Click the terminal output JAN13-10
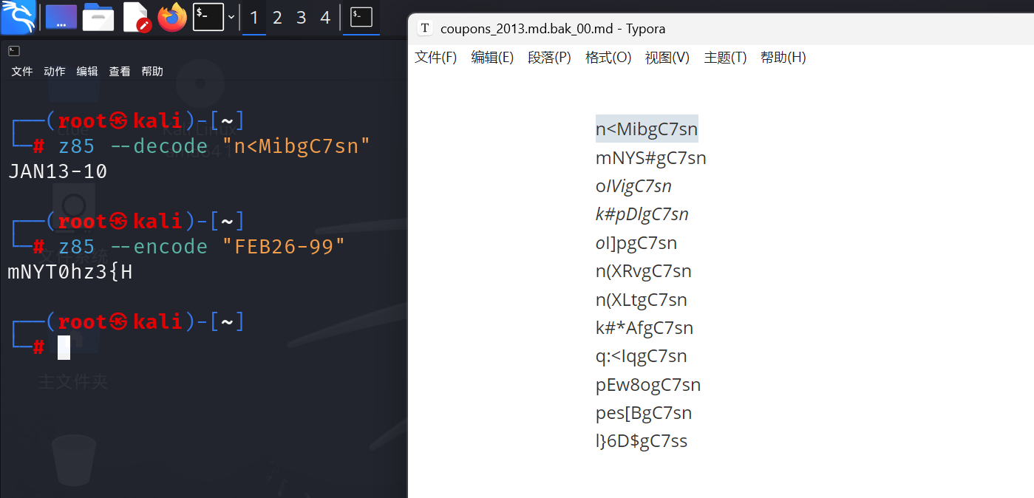The image size is (1034, 498). (x=58, y=171)
